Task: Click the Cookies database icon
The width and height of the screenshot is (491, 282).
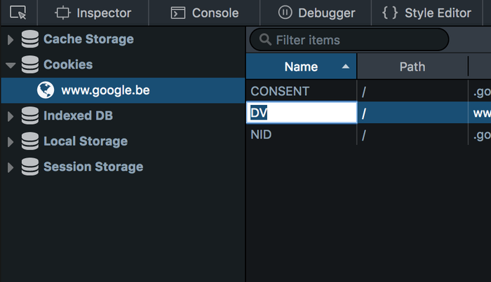Action: click(29, 65)
